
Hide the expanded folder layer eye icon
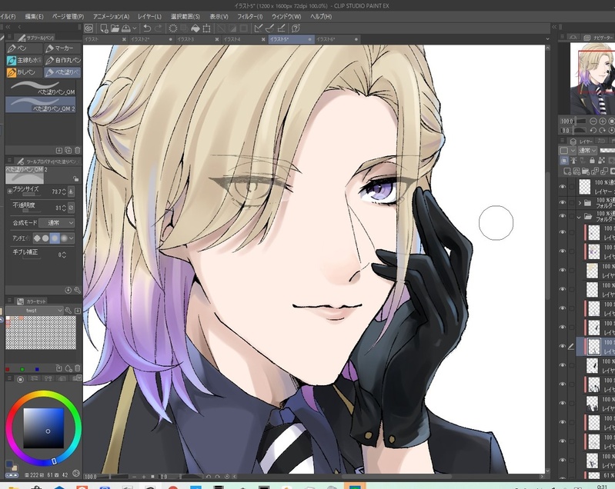[563, 216]
